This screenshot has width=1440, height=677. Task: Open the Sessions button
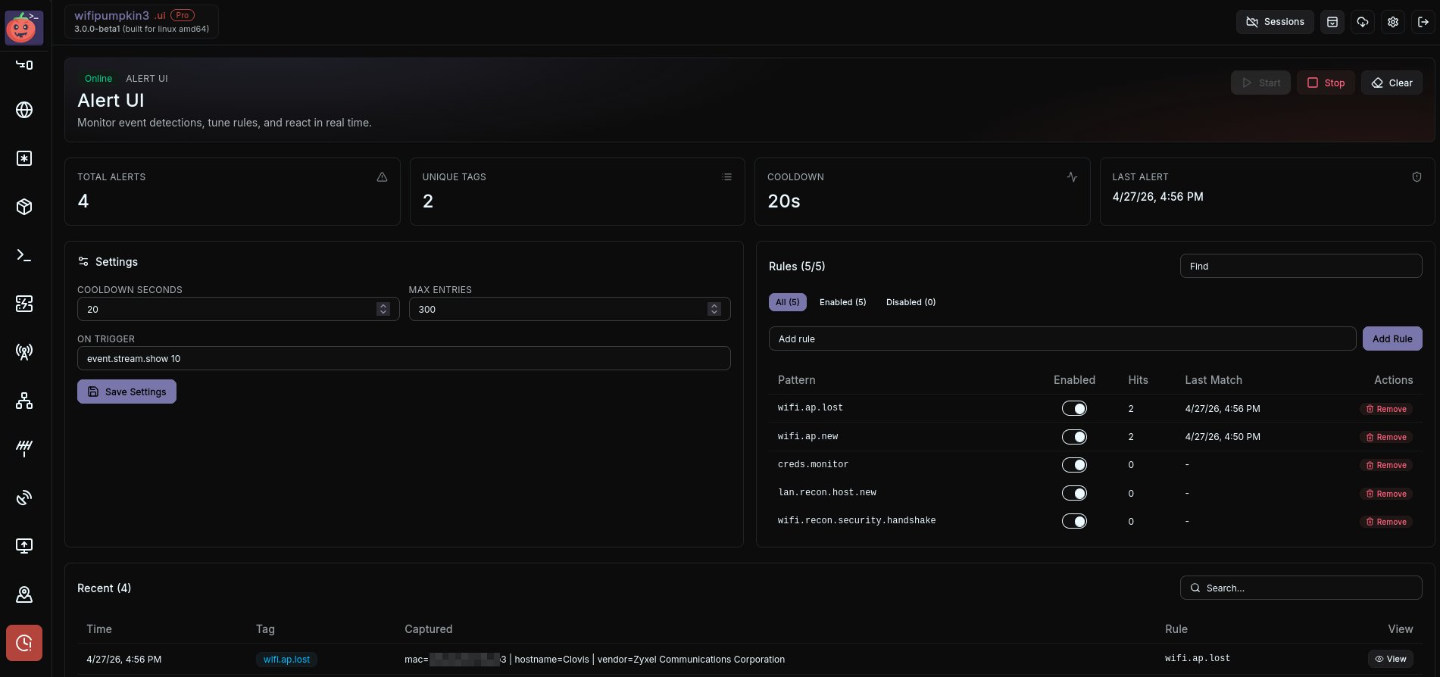(1275, 22)
